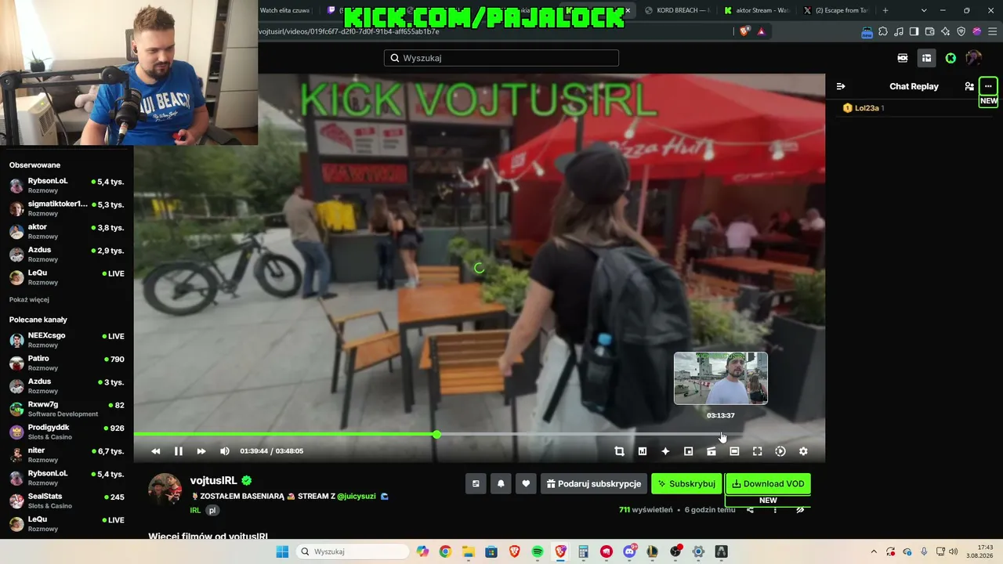Open the profile avatar menu
This screenshot has width=1003, height=564.
coord(974,58)
